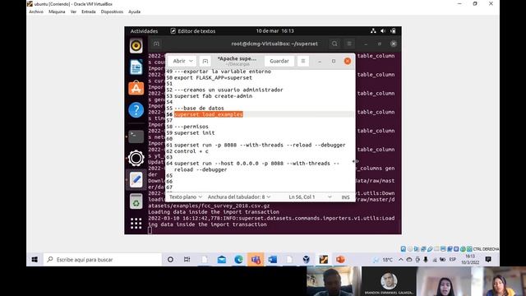
Task: Open the Ver menu in VirtualBox
Action: pos(73,12)
